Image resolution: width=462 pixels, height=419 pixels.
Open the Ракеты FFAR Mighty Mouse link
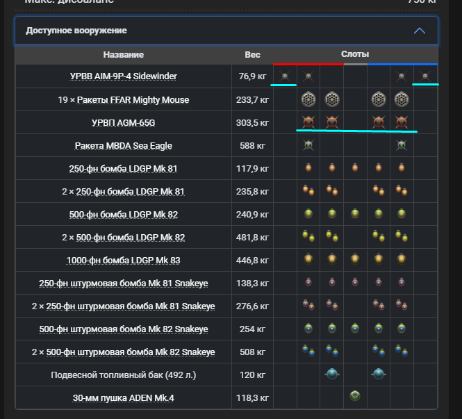pos(133,100)
